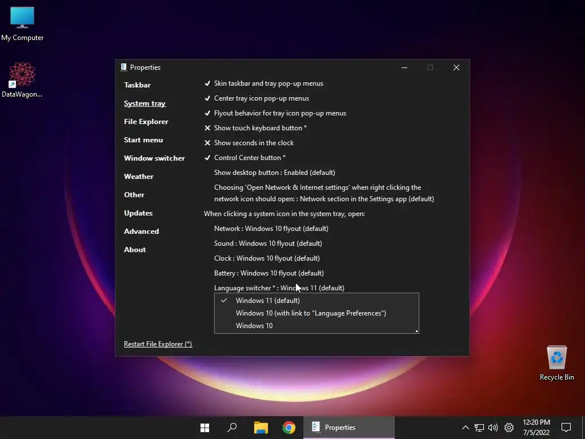
Task: Open the Other section
Action: pos(134,195)
